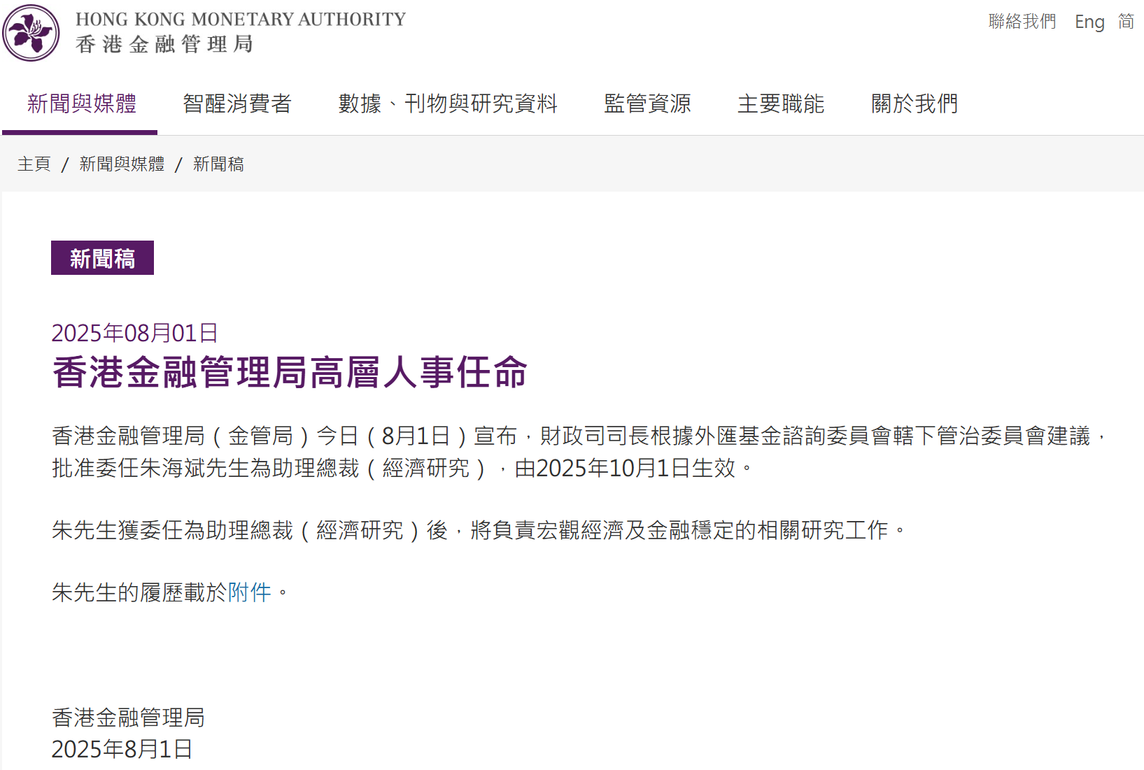Click the 聯絡我們 link

[1022, 22]
